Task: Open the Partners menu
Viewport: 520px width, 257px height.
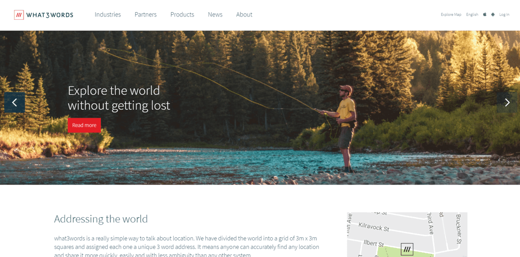Action: [146, 14]
